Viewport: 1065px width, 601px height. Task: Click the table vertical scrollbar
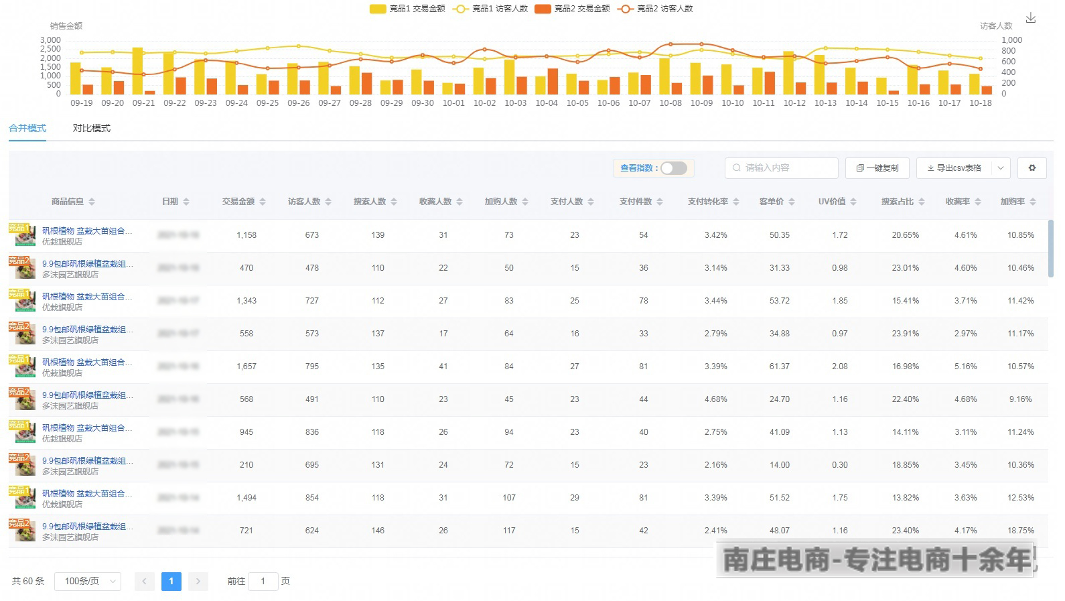(x=1050, y=247)
